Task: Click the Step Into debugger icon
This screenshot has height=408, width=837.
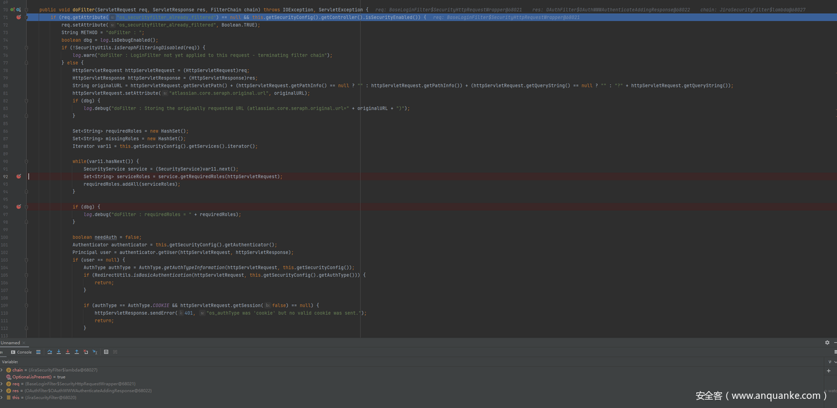Action: pos(59,352)
